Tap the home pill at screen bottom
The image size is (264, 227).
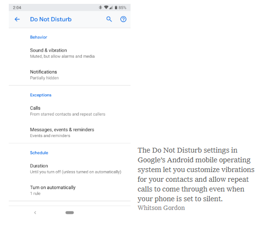click(x=70, y=212)
